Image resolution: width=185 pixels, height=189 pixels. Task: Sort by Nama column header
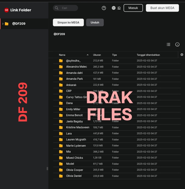(x=62, y=55)
